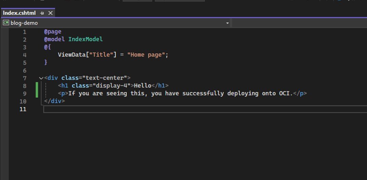Viewport: 367px width, 180px height.
Task: Pin the Index.cshtml tab
Action: pos(42,13)
